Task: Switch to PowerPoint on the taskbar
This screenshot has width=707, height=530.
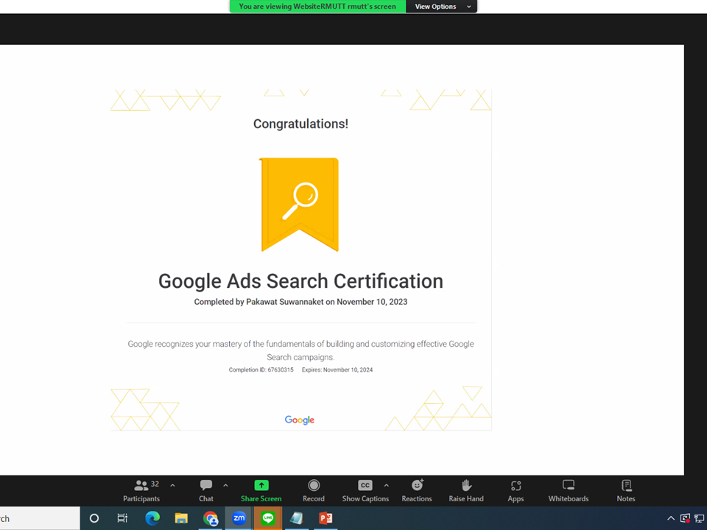Action: [326, 518]
